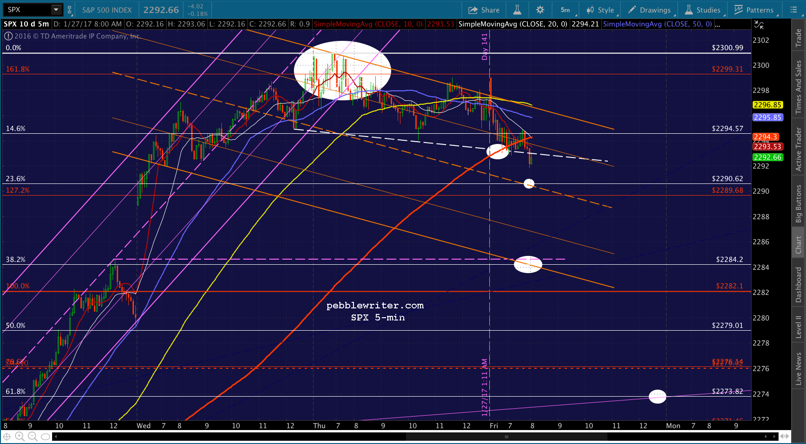The image size is (806, 444).
Task: Click SimpleMovingAvg (CLOSE, 50, 0) study label
Action: tap(657, 24)
